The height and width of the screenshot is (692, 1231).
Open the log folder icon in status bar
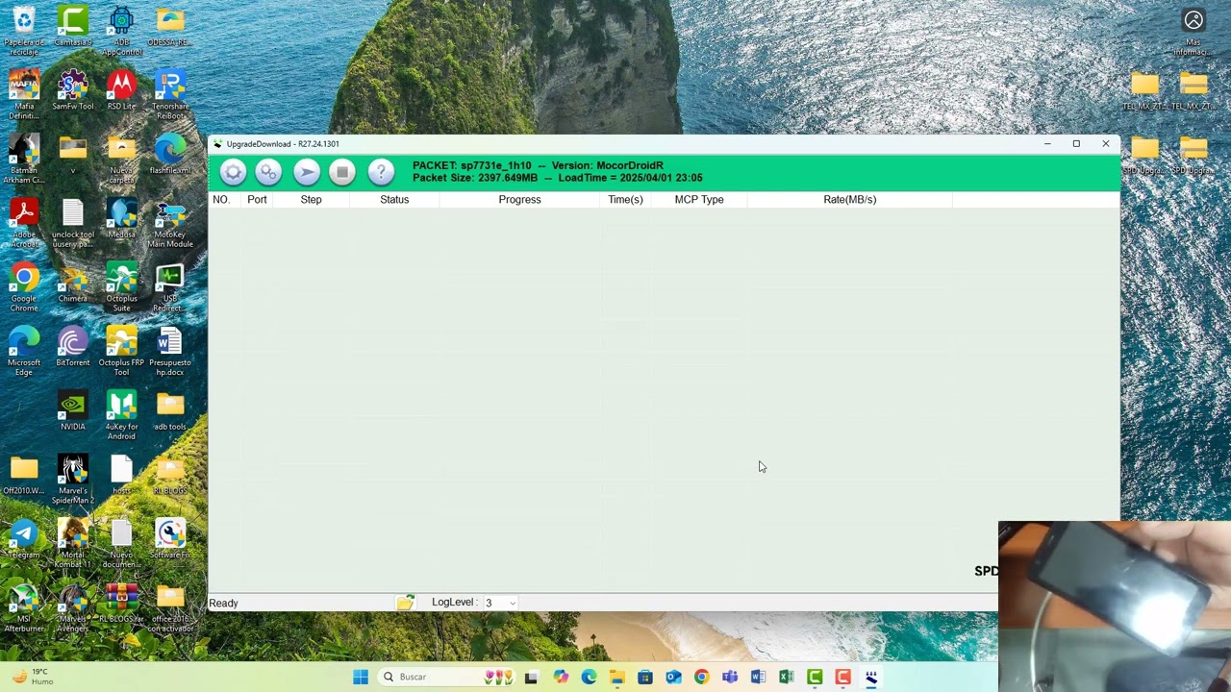pos(406,603)
